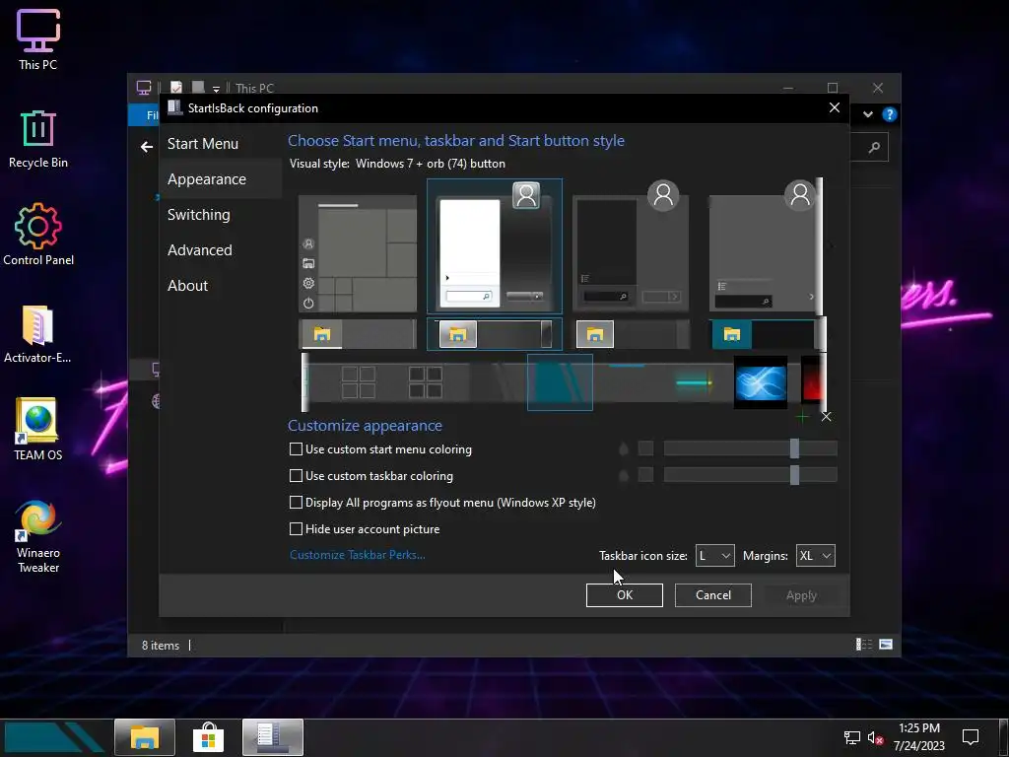
Task: Expand the Margins dropdown
Action: 815,556
